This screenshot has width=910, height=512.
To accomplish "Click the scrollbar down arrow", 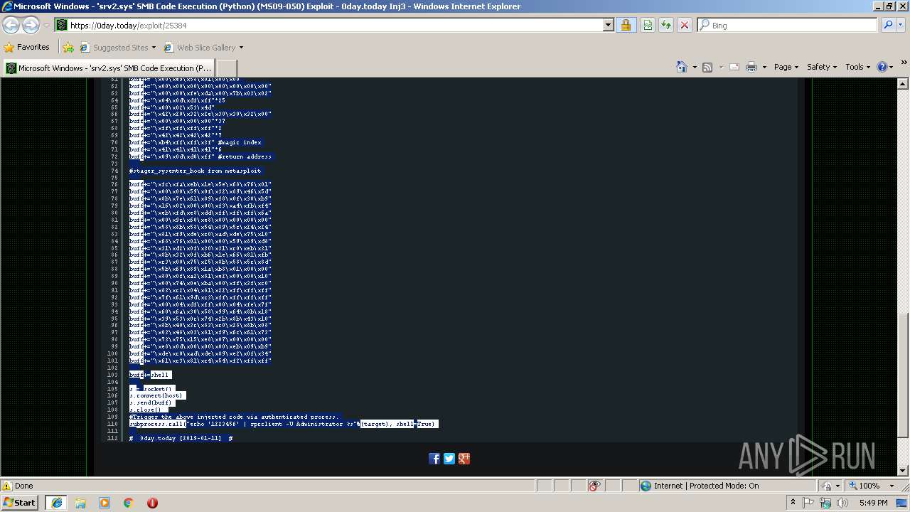I will pyautogui.click(x=903, y=471).
